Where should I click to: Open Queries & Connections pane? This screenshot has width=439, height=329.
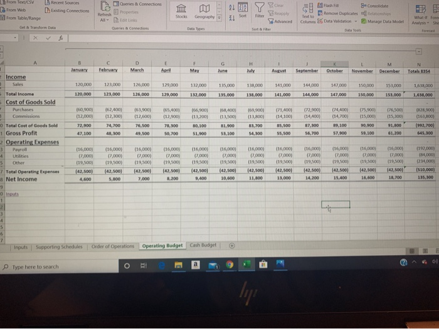click(x=137, y=4)
